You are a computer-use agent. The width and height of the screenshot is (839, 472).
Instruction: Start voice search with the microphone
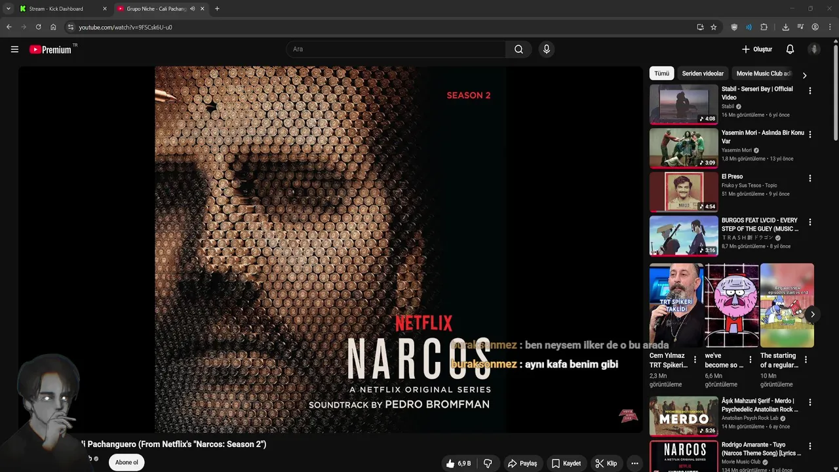click(x=546, y=49)
